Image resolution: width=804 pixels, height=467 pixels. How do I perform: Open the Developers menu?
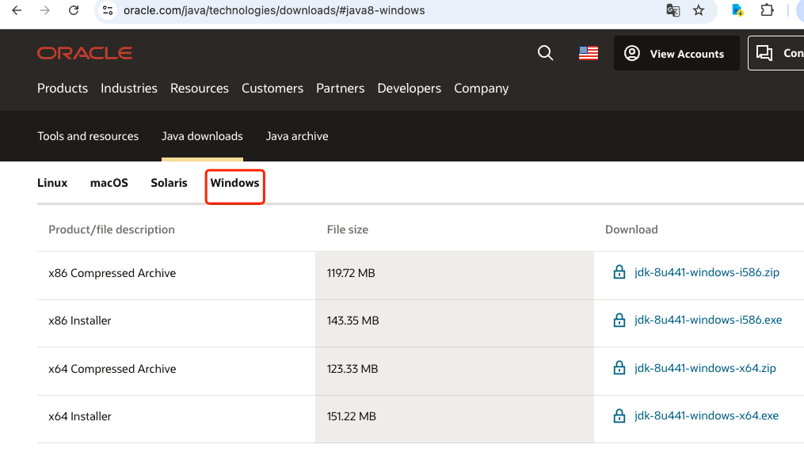click(410, 88)
